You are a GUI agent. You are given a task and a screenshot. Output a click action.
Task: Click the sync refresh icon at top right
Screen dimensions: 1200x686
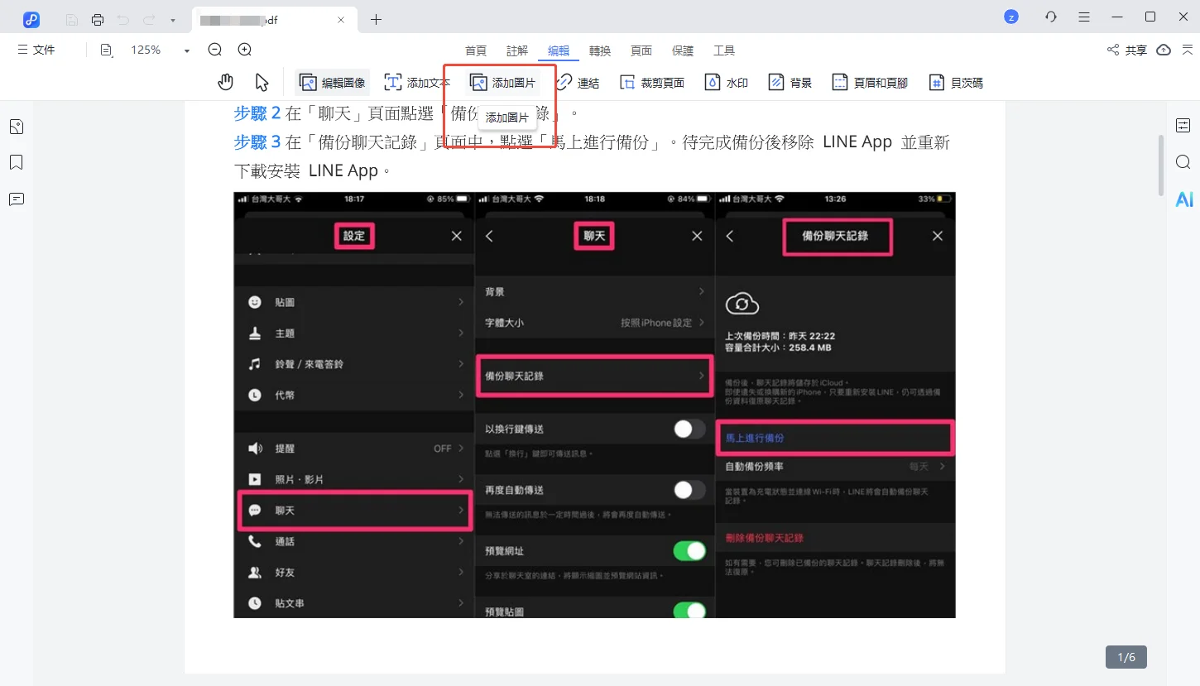(x=1051, y=17)
